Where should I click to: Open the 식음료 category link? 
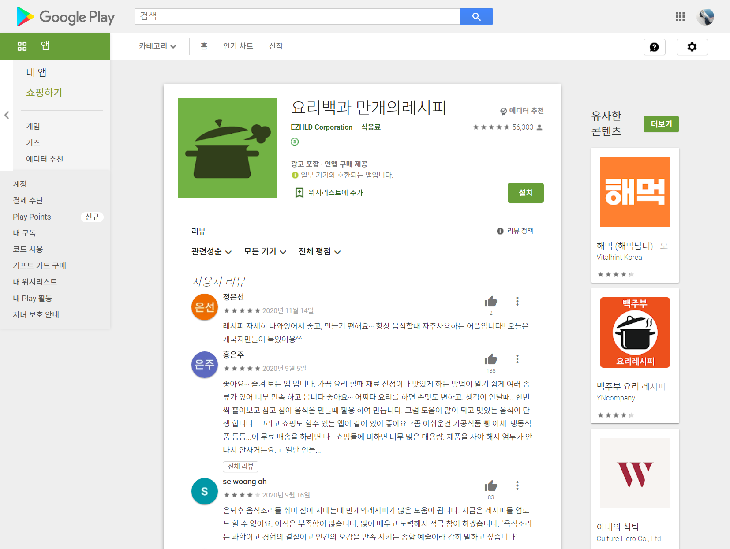371,127
